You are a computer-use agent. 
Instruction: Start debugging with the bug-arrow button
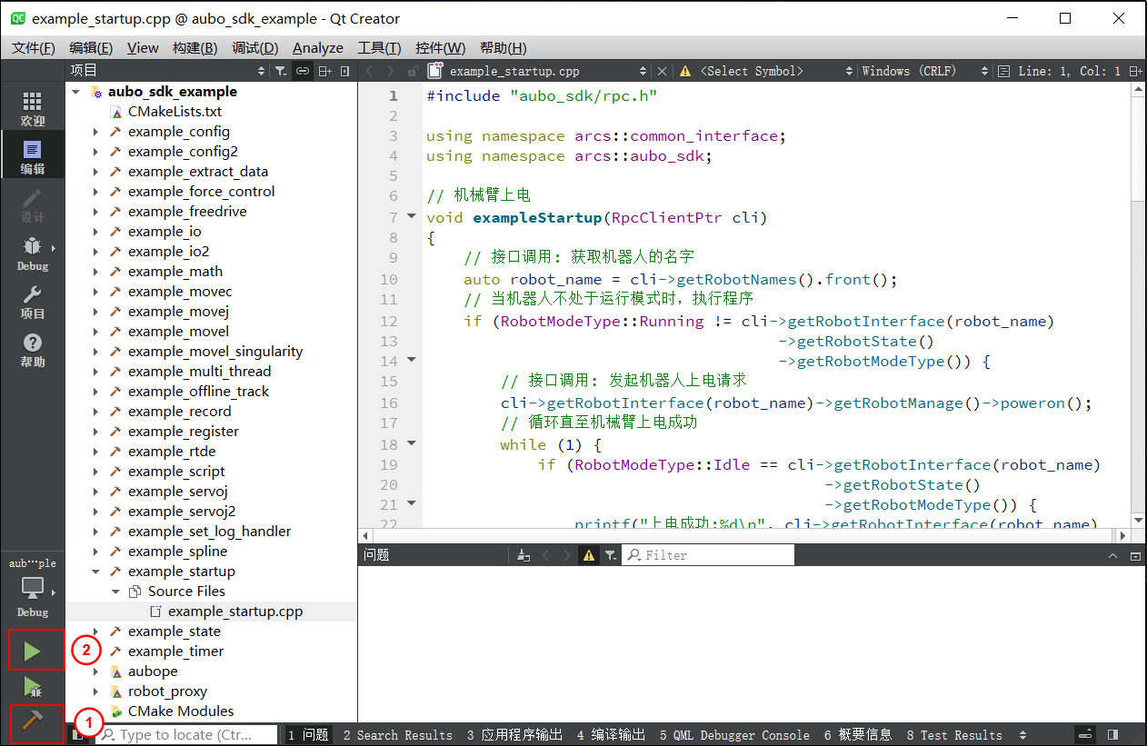33,687
